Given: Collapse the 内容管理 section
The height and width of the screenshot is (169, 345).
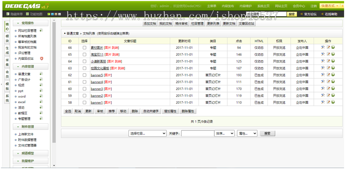Looking at the screenshot, I should coord(30,66).
